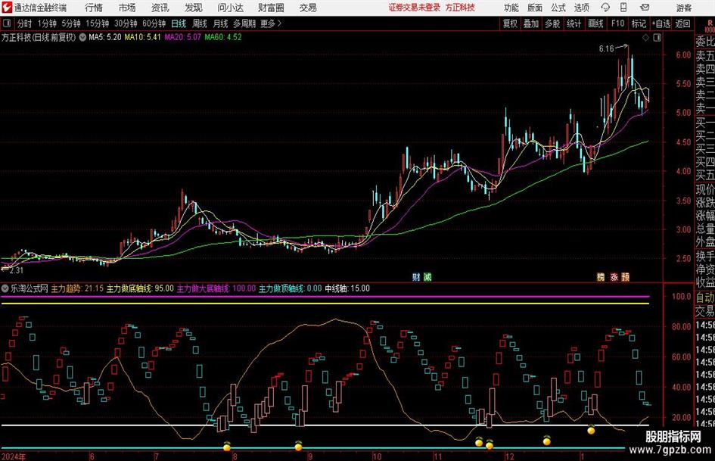Screen dimensions: 715x461
Task: Expand the 更多 period options
Action: [271, 23]
